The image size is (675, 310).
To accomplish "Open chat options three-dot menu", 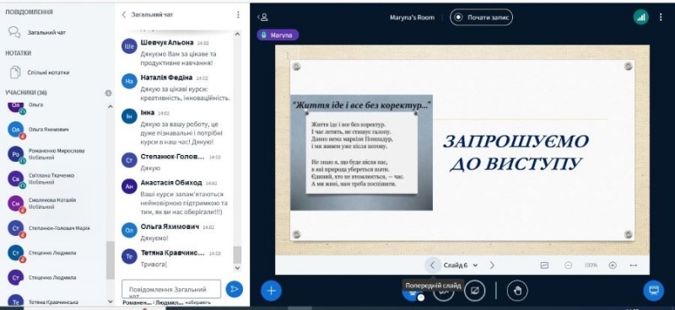I will [238, 14].
